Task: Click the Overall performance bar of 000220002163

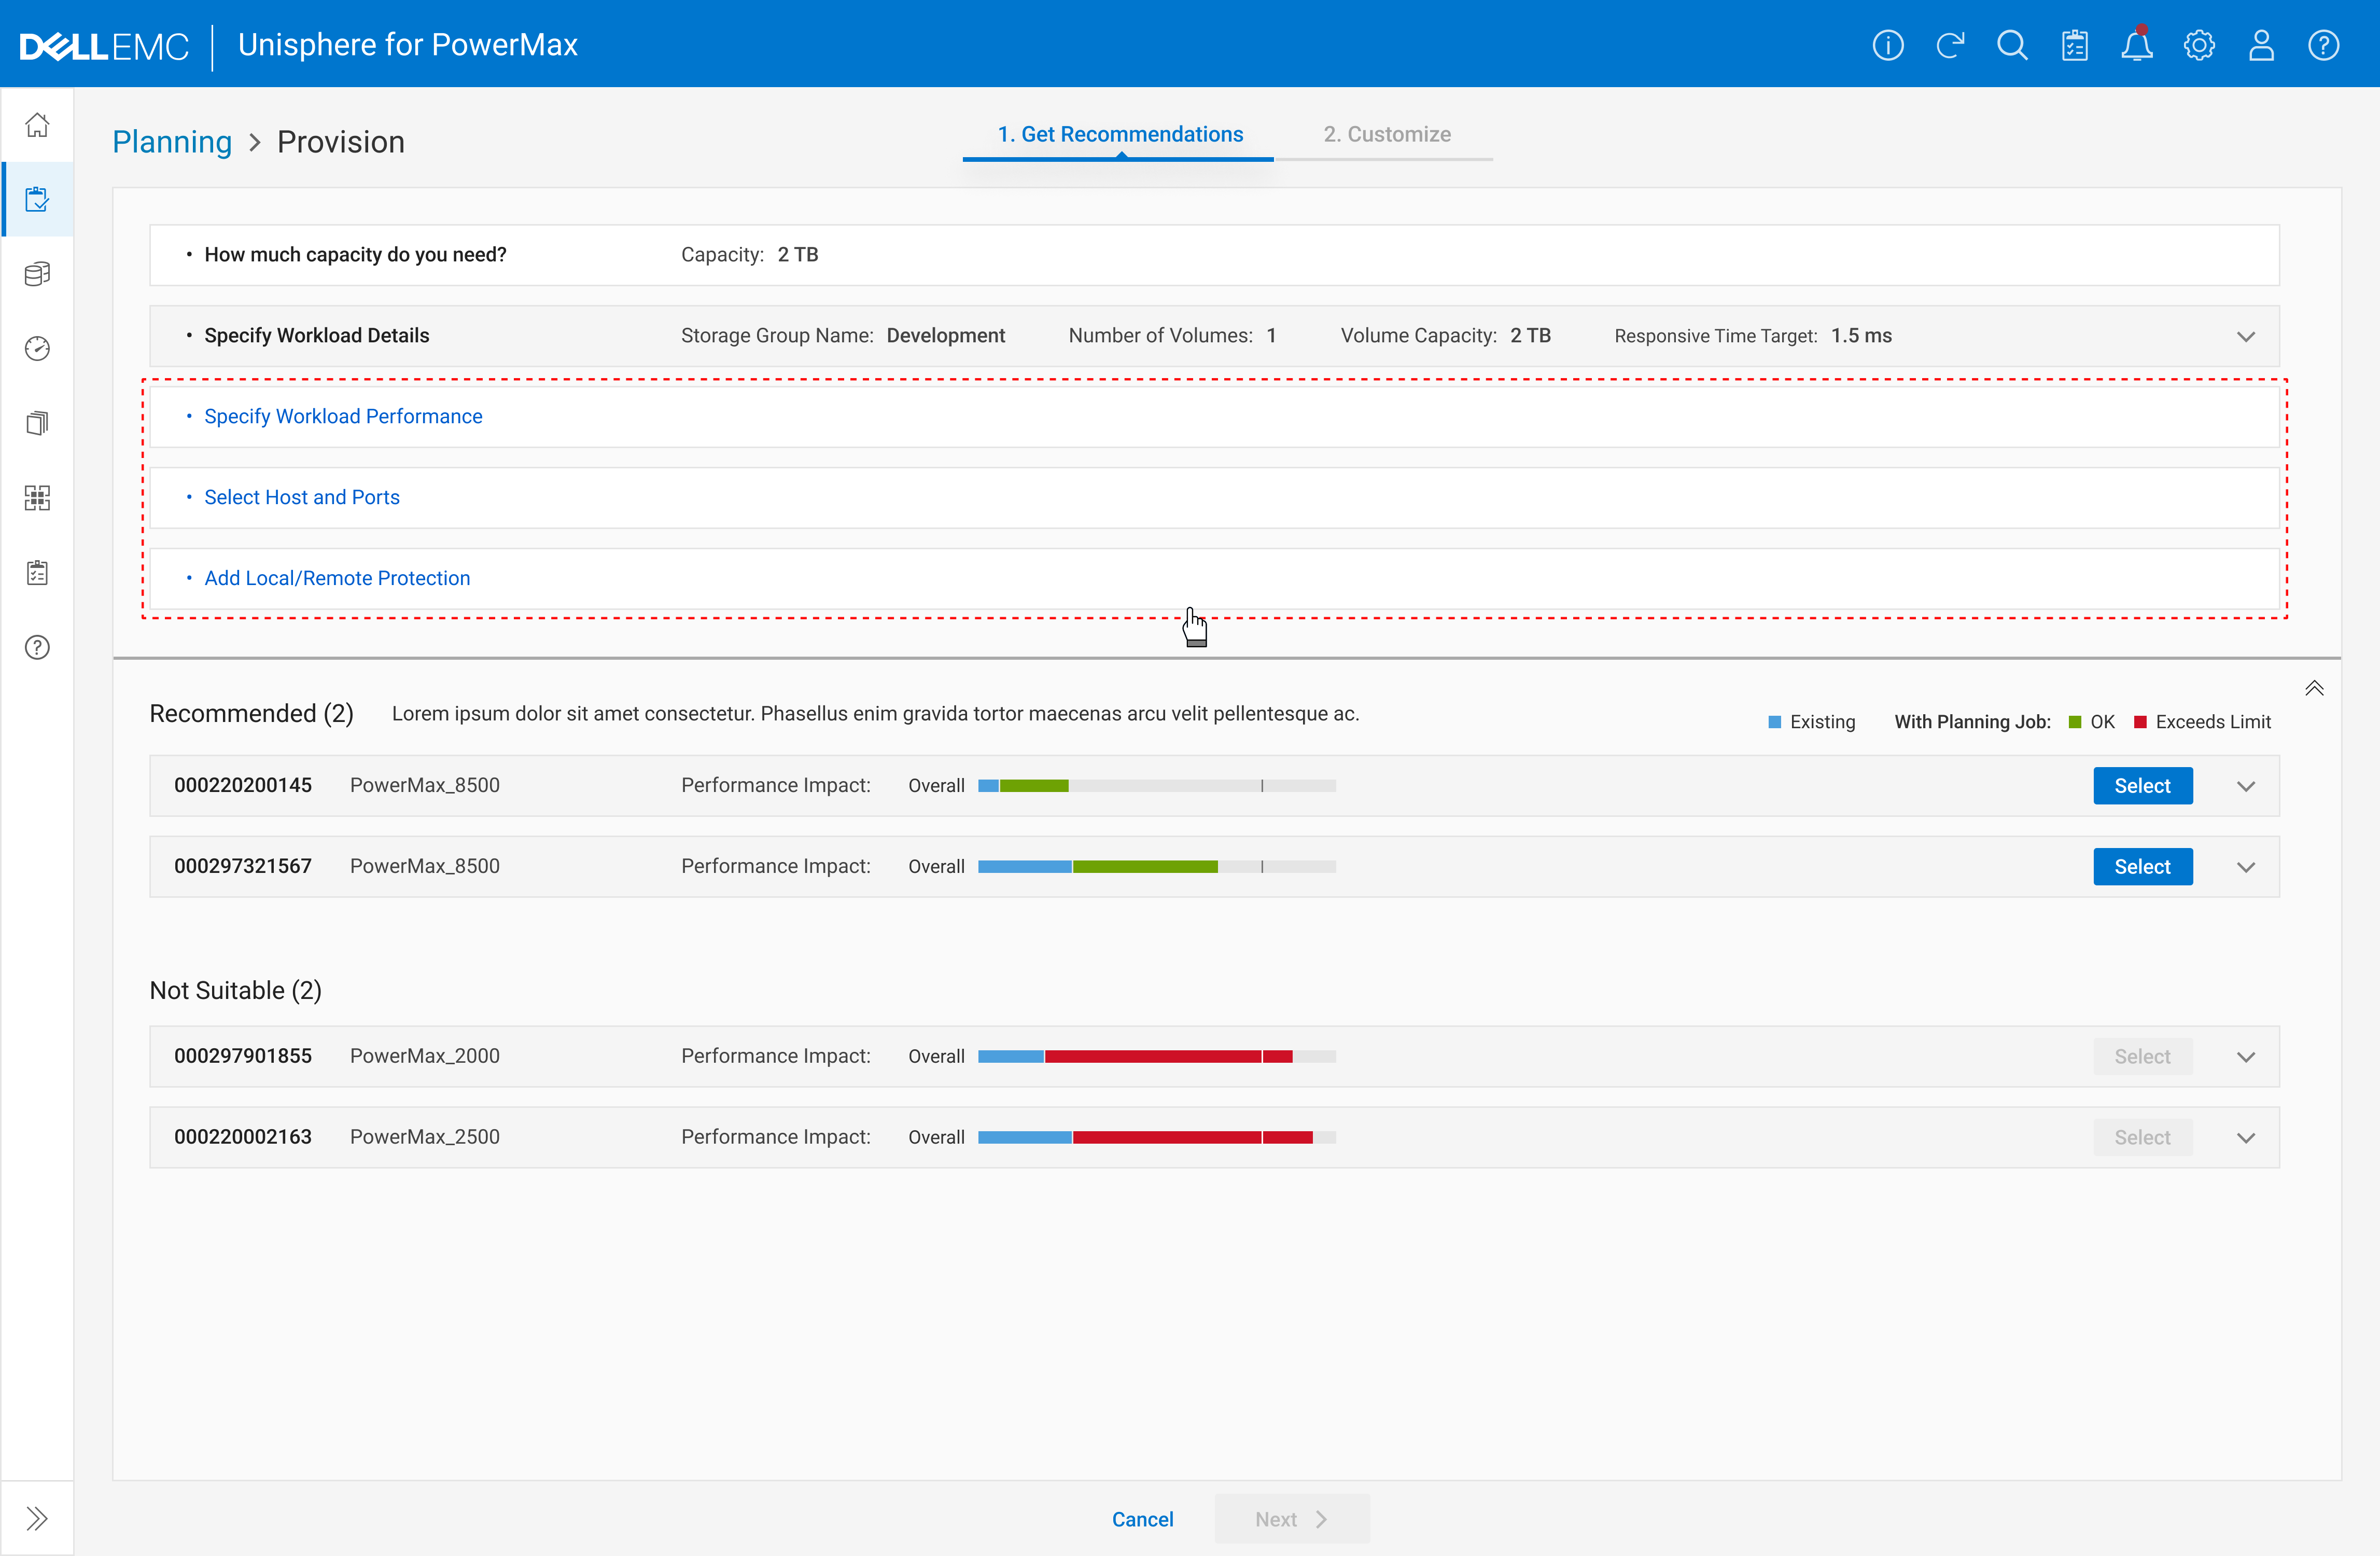Action: pos(1156,1137)
